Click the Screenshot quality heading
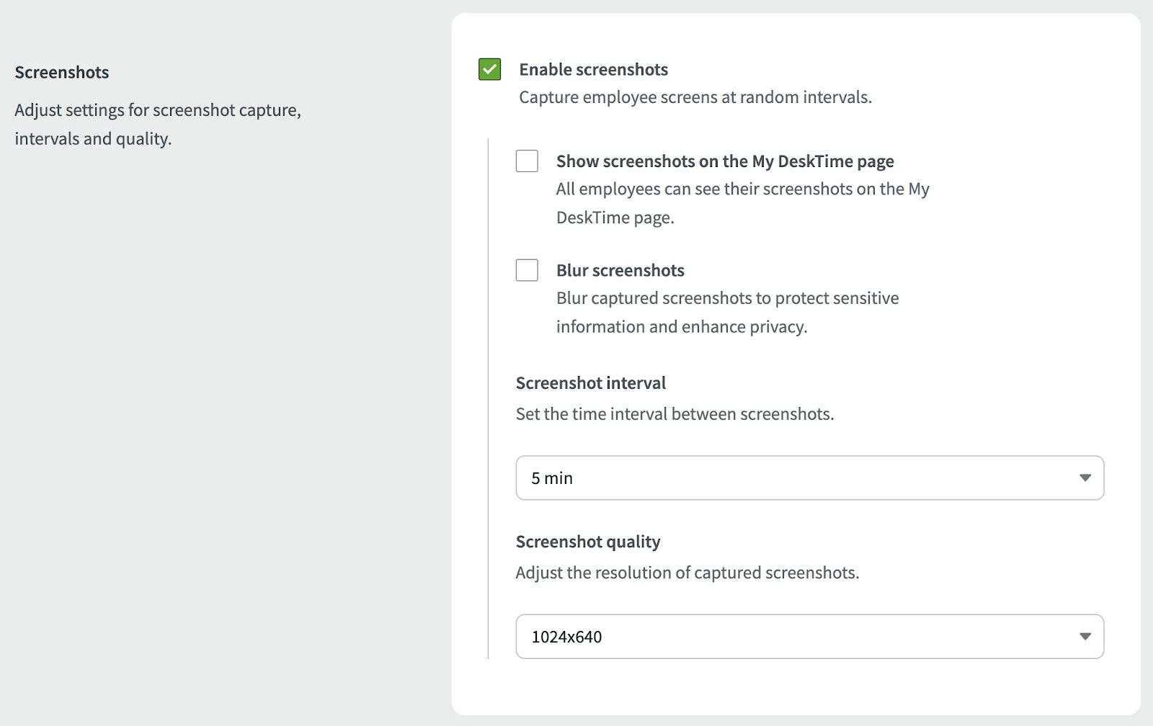The width and height of the screenshot is (1153, 726). [x=587, y=542]
